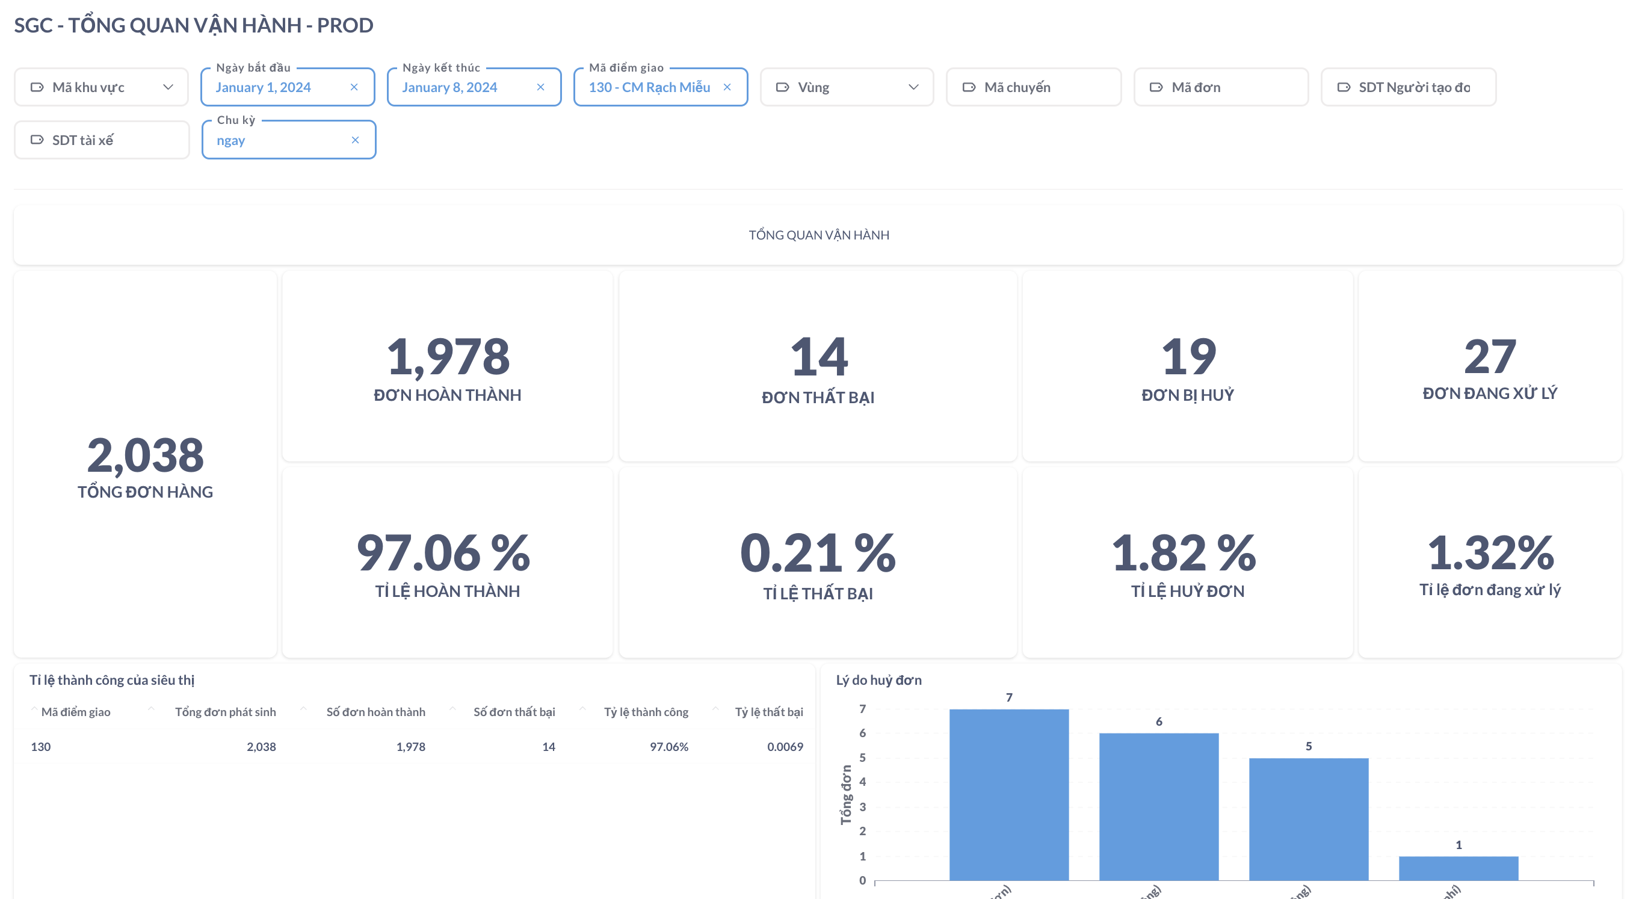The image size is (1633, 899).
Task: Edit the January 8, 2024 end date
Action: tap(449, 87)
